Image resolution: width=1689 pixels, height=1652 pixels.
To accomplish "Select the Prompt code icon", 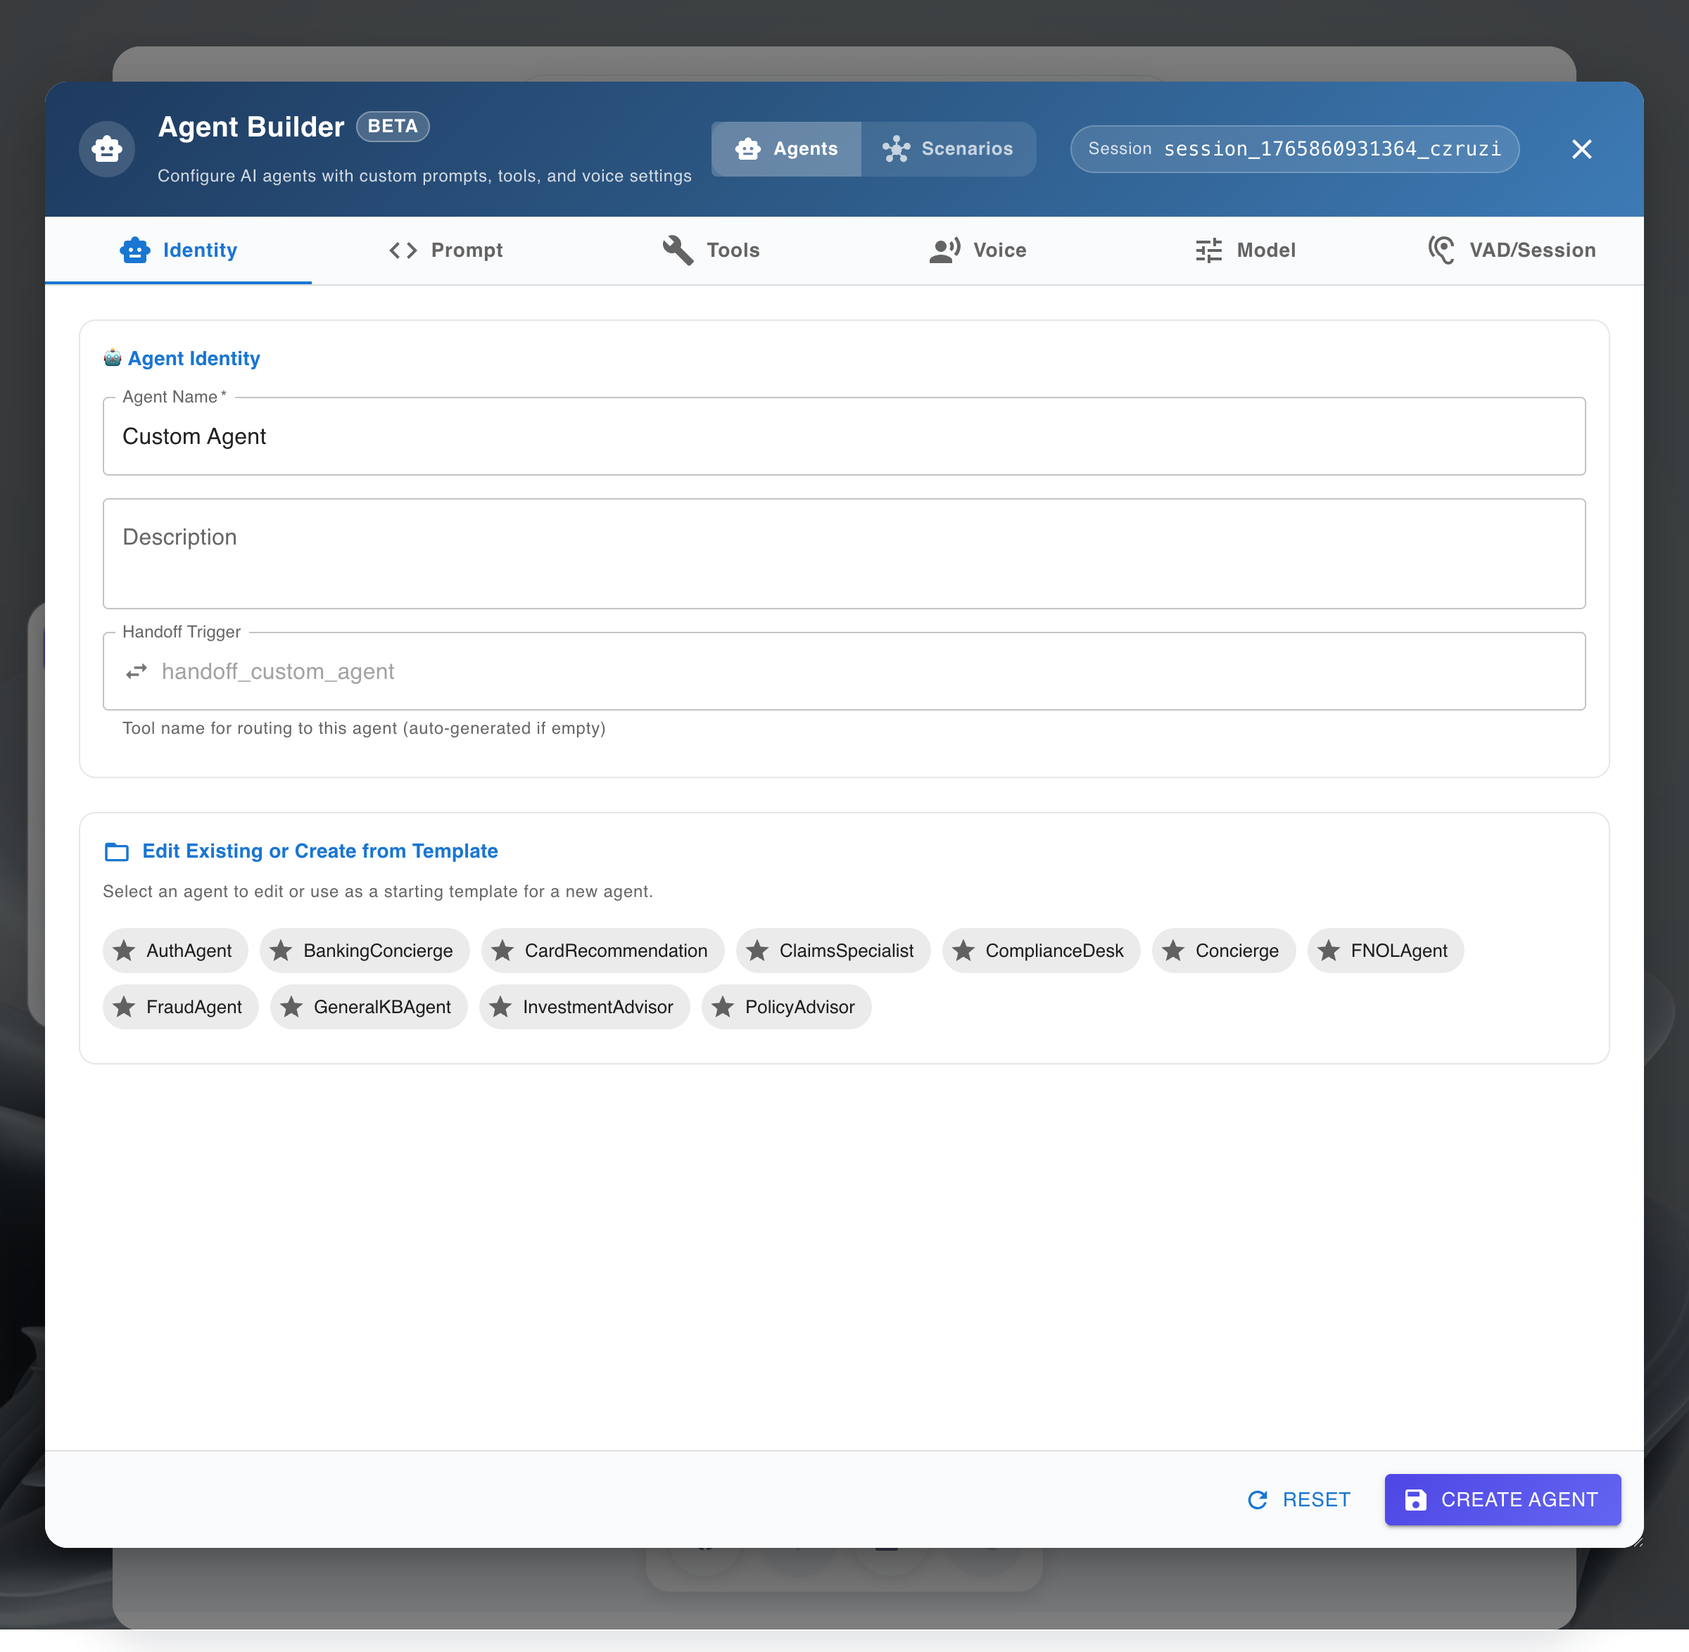I will [402, 250].
